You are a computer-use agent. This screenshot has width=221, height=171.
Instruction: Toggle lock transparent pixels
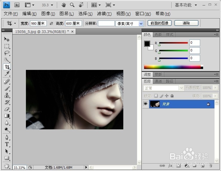pyautogui.click(x=156, y=96)
